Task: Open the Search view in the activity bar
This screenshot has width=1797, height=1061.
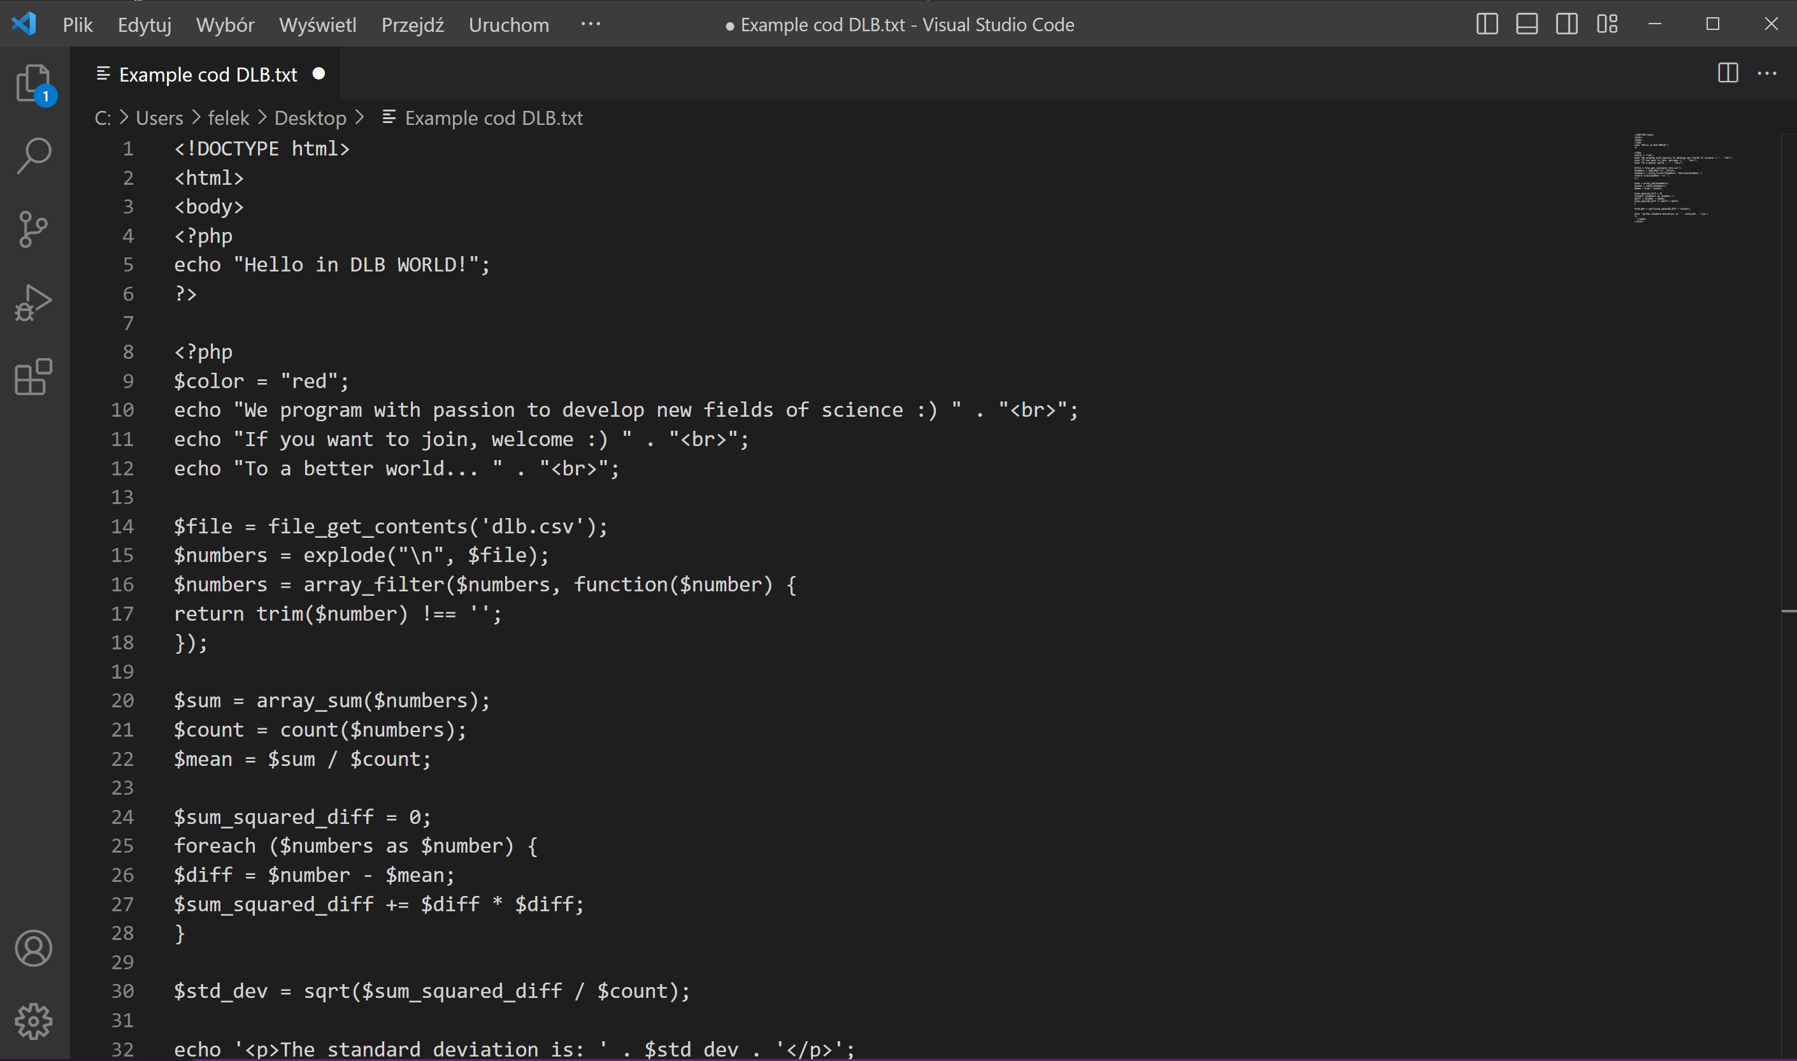Action: [34, 155]
